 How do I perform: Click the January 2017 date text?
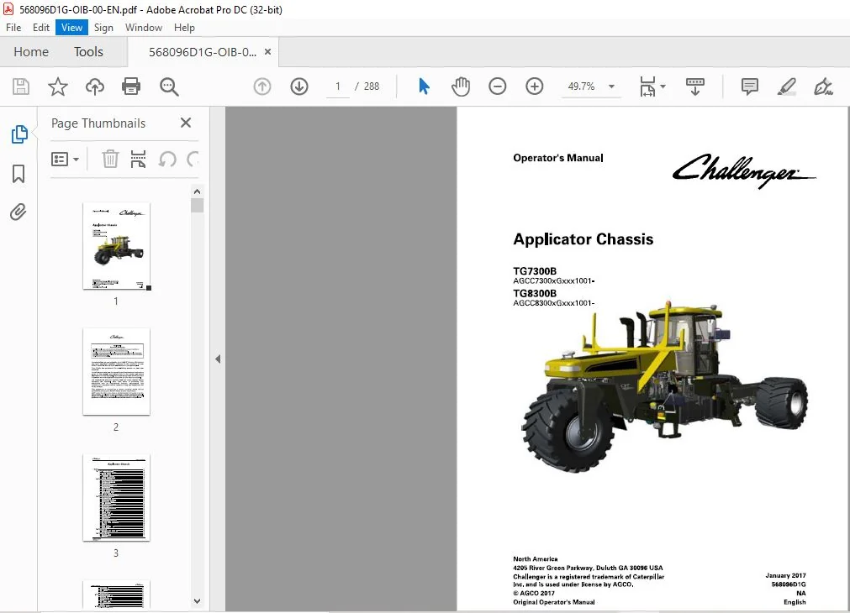click(785, 576)
